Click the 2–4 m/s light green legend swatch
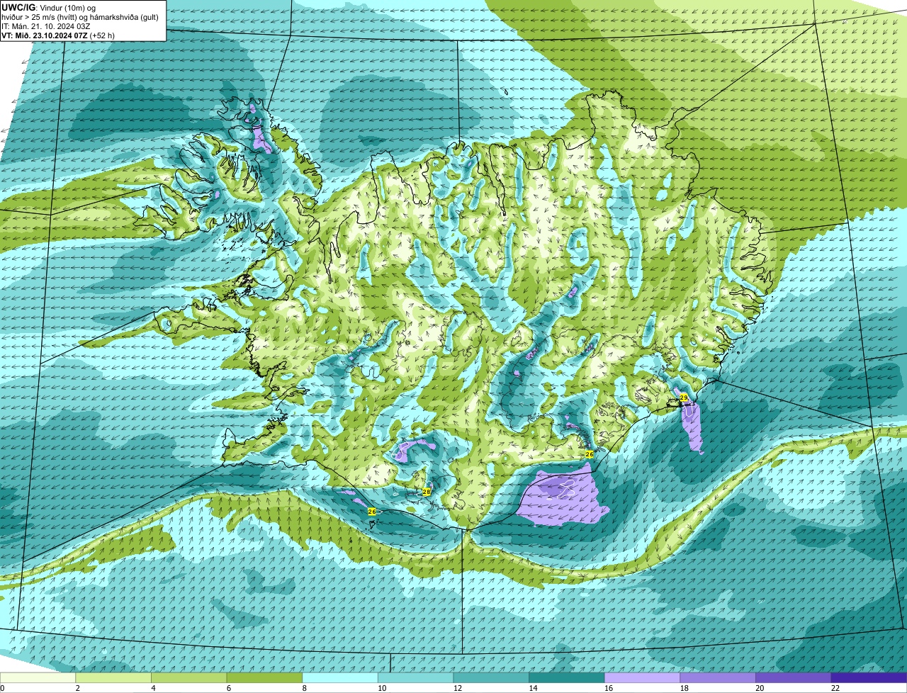This screenshot has height=693, width=907. [113, 677]
